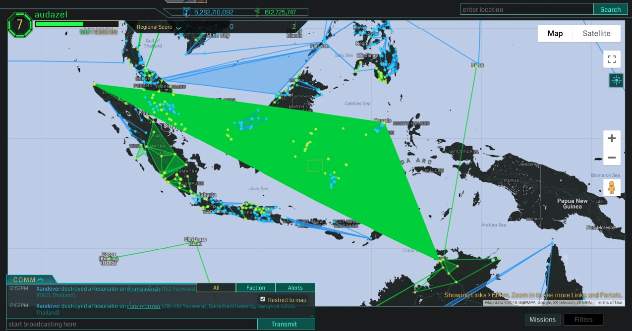Expand the Regional Score dropdown
This screenshot has height=331, width=632.
pyautogui.click(x=178, y=28)
